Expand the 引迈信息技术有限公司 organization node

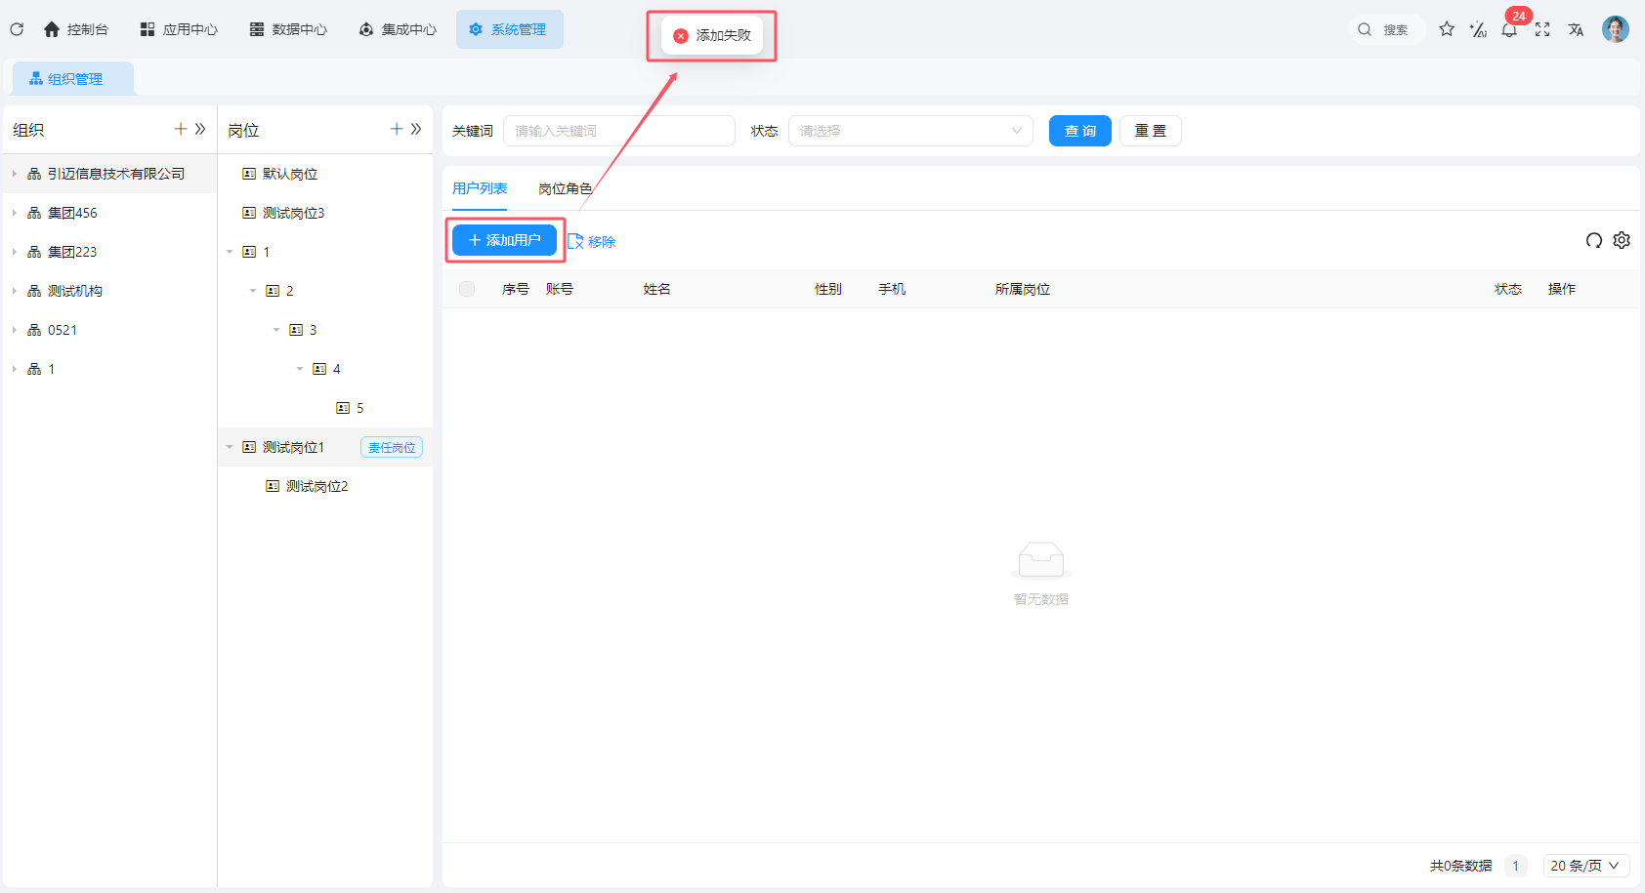click(x=15, y=174)
